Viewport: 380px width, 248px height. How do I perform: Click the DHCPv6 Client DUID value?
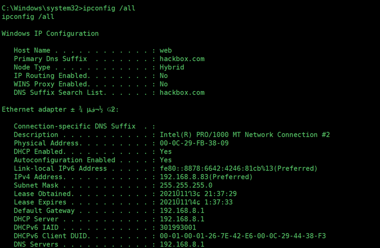click(243, 236)
